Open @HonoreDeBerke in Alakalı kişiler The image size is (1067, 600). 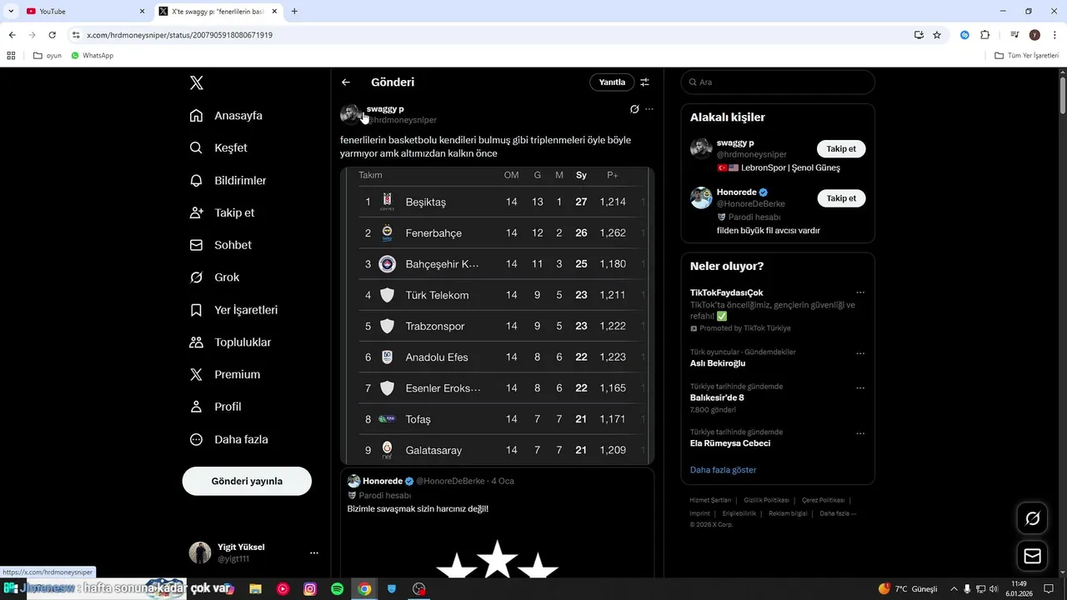point(750,204)
